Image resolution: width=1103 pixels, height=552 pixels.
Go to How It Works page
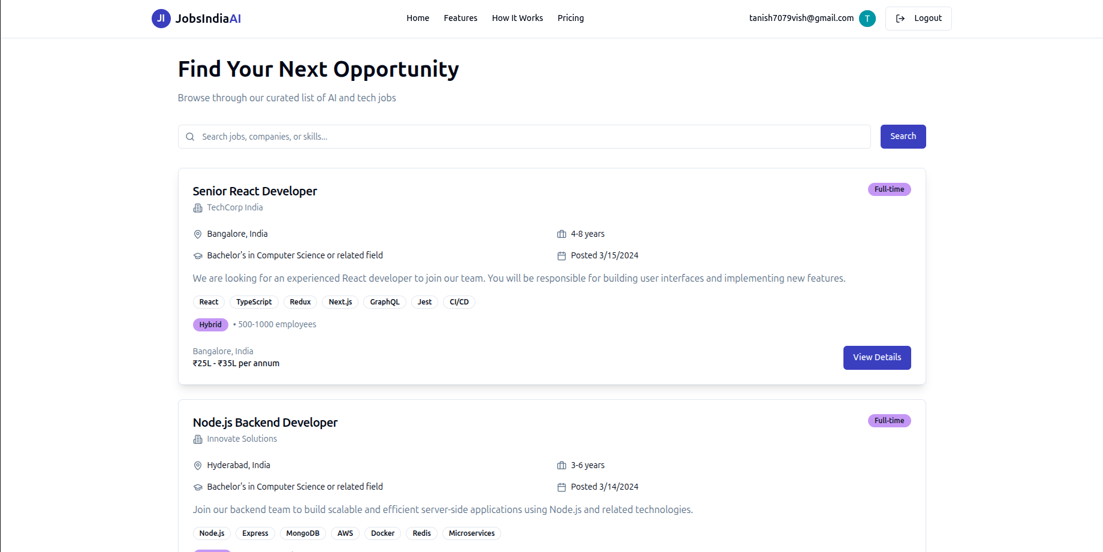coord(517,18)
